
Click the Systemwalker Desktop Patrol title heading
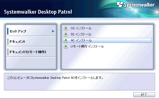coord(38,12)
